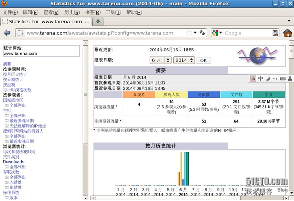294x201 pixels.
Task: Click the frame splitter grip handle
Action: click(x=86, y=94)
